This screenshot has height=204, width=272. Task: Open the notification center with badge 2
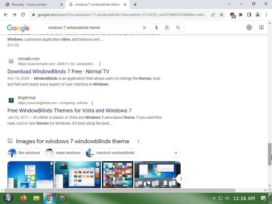264,198
